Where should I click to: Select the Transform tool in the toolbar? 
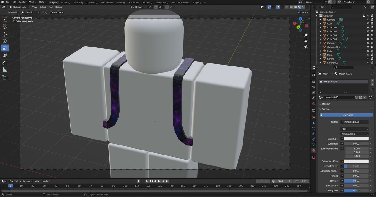pos(5,55)
